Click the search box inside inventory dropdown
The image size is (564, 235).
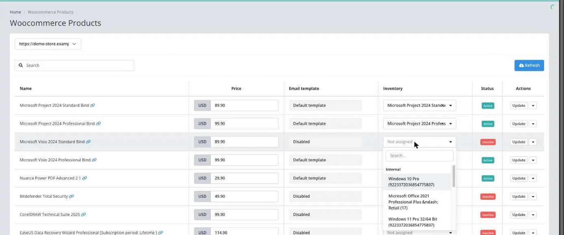419,156
